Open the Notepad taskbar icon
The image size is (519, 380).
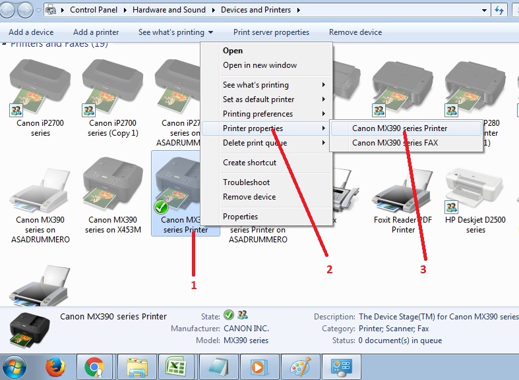pyautogui.click(x=218, y=367)
